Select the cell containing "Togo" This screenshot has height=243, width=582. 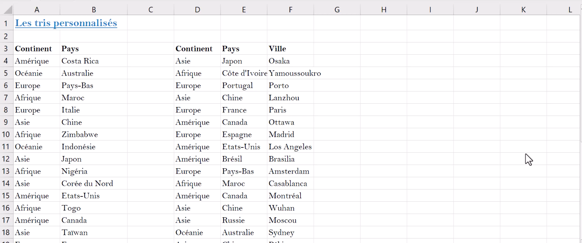tap(71, 208)
